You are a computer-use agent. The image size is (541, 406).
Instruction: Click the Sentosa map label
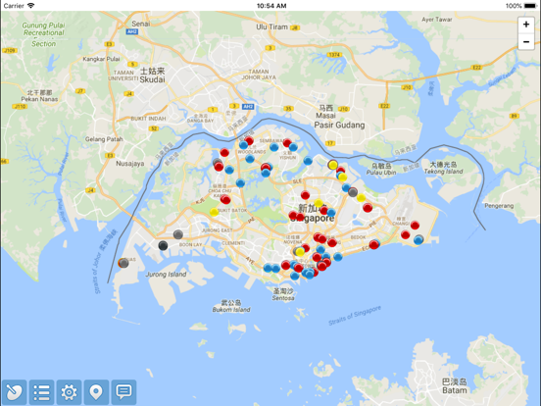pos(283,298)
